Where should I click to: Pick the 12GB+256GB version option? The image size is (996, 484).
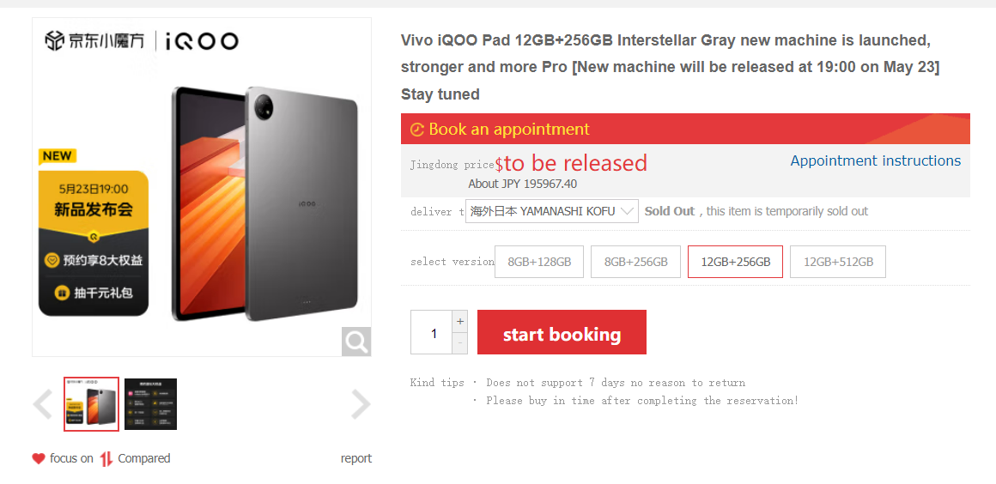tap(735, 262)
